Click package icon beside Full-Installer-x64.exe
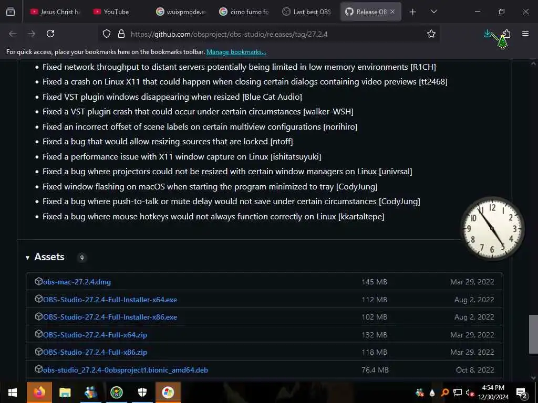The image size is (538, 403). [x=39, y=299]
